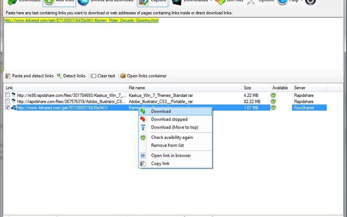347x217 pixels.
Task: Select the rs98.rapidshare.com Kaskus_Win_7 link text
Action: [x=72, y=95]
